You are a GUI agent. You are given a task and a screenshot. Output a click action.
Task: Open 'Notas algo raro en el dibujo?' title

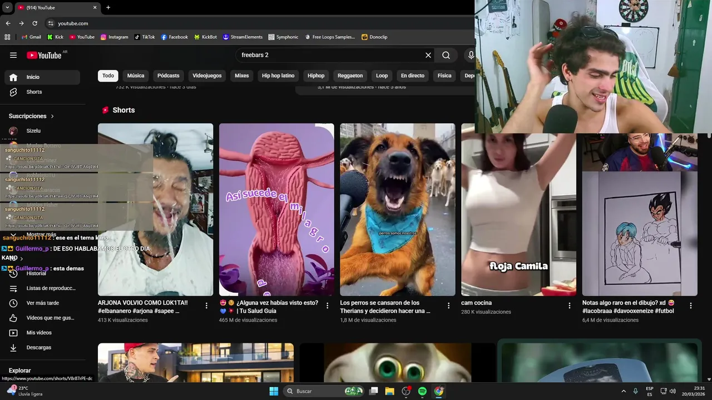(628, 307)
